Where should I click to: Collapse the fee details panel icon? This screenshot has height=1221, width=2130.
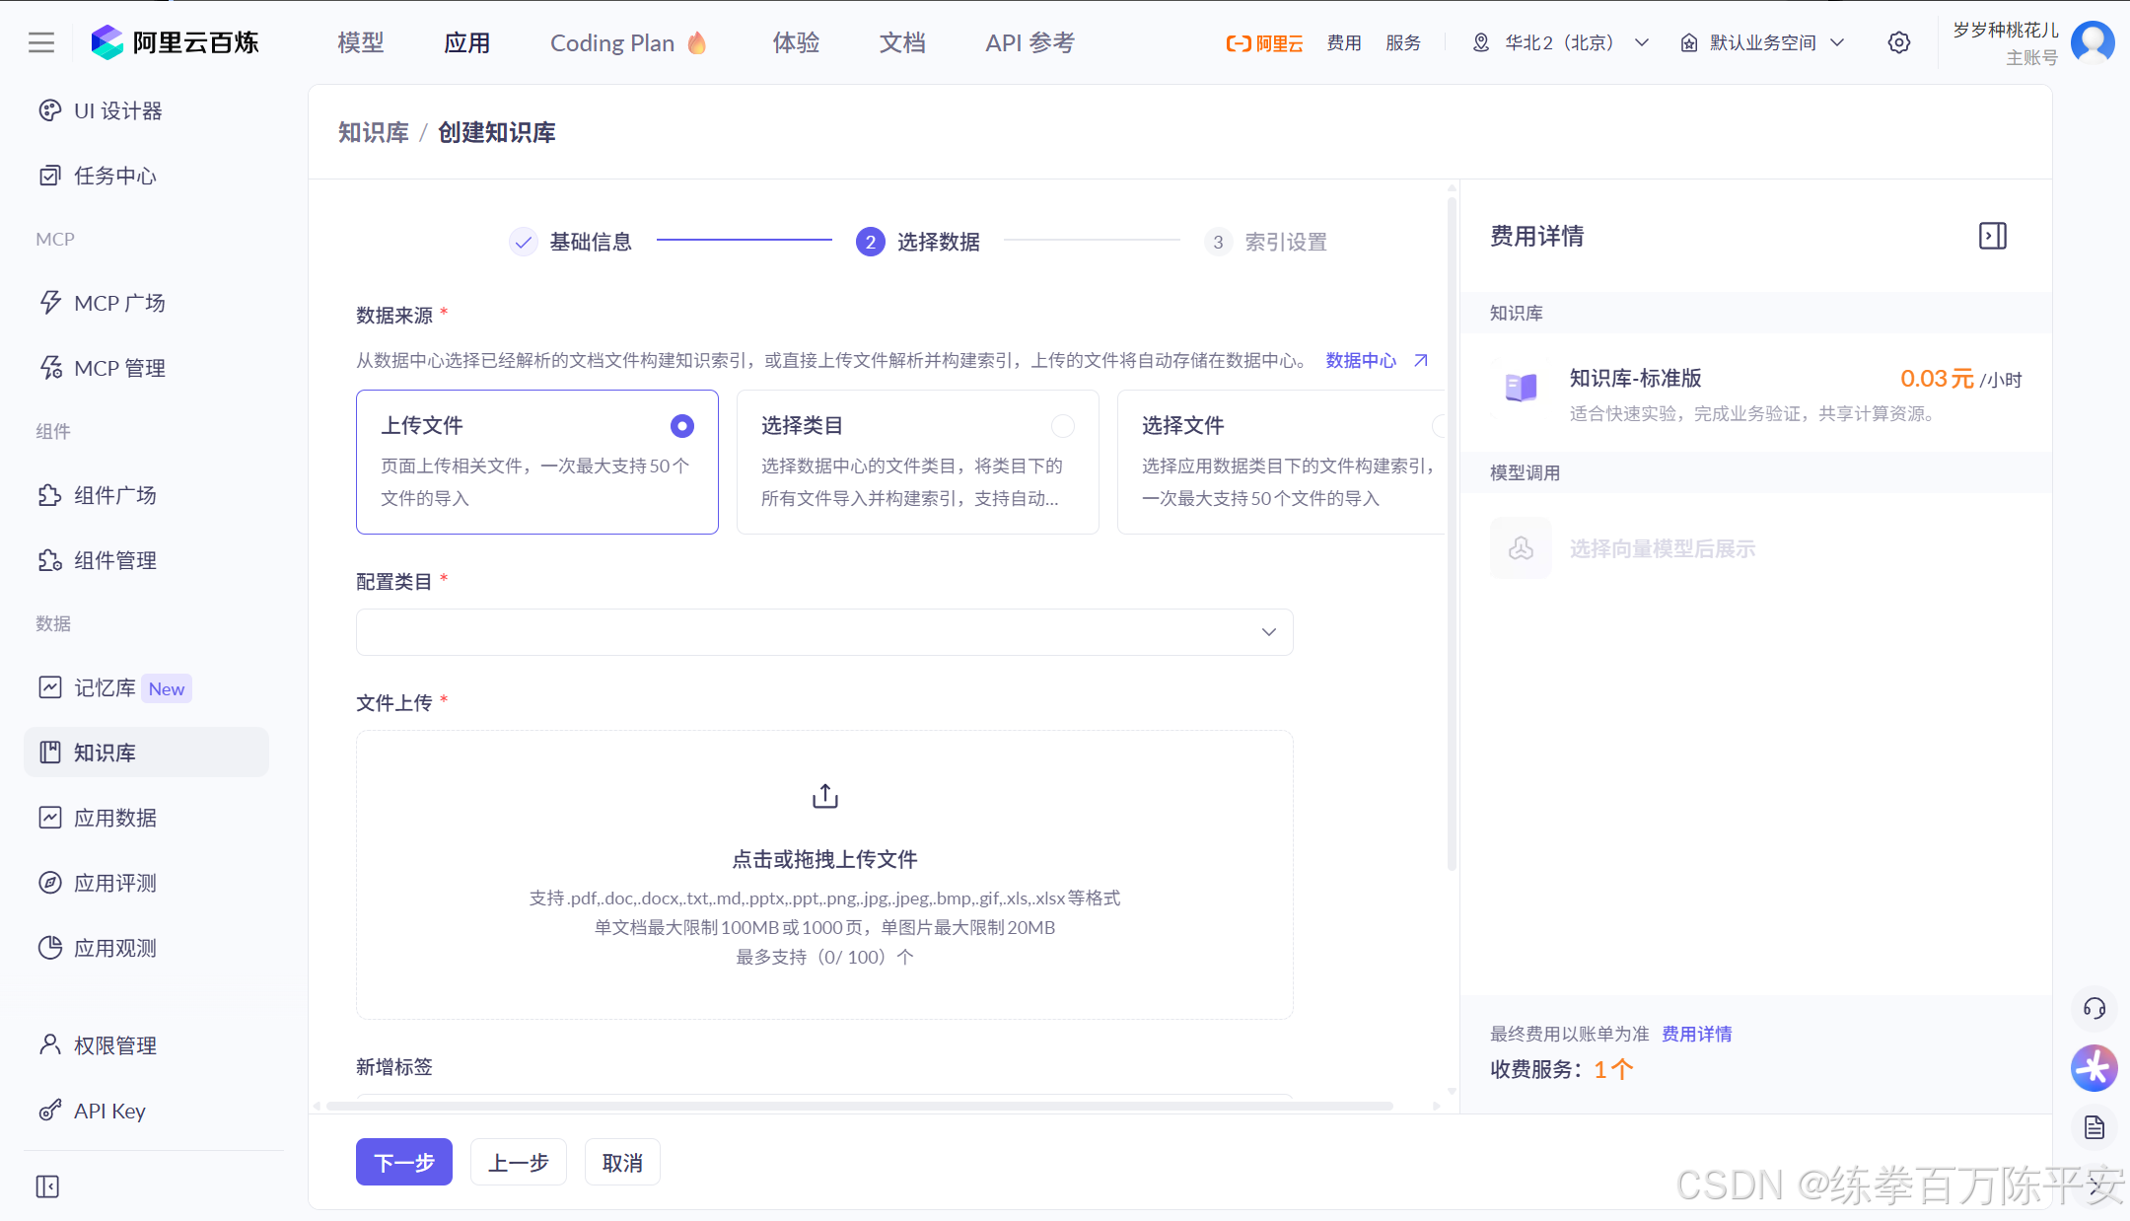(1992, 236)
